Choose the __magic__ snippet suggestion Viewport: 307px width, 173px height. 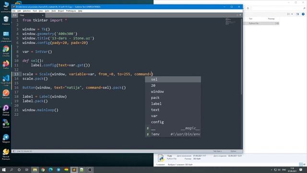(173, 128)
